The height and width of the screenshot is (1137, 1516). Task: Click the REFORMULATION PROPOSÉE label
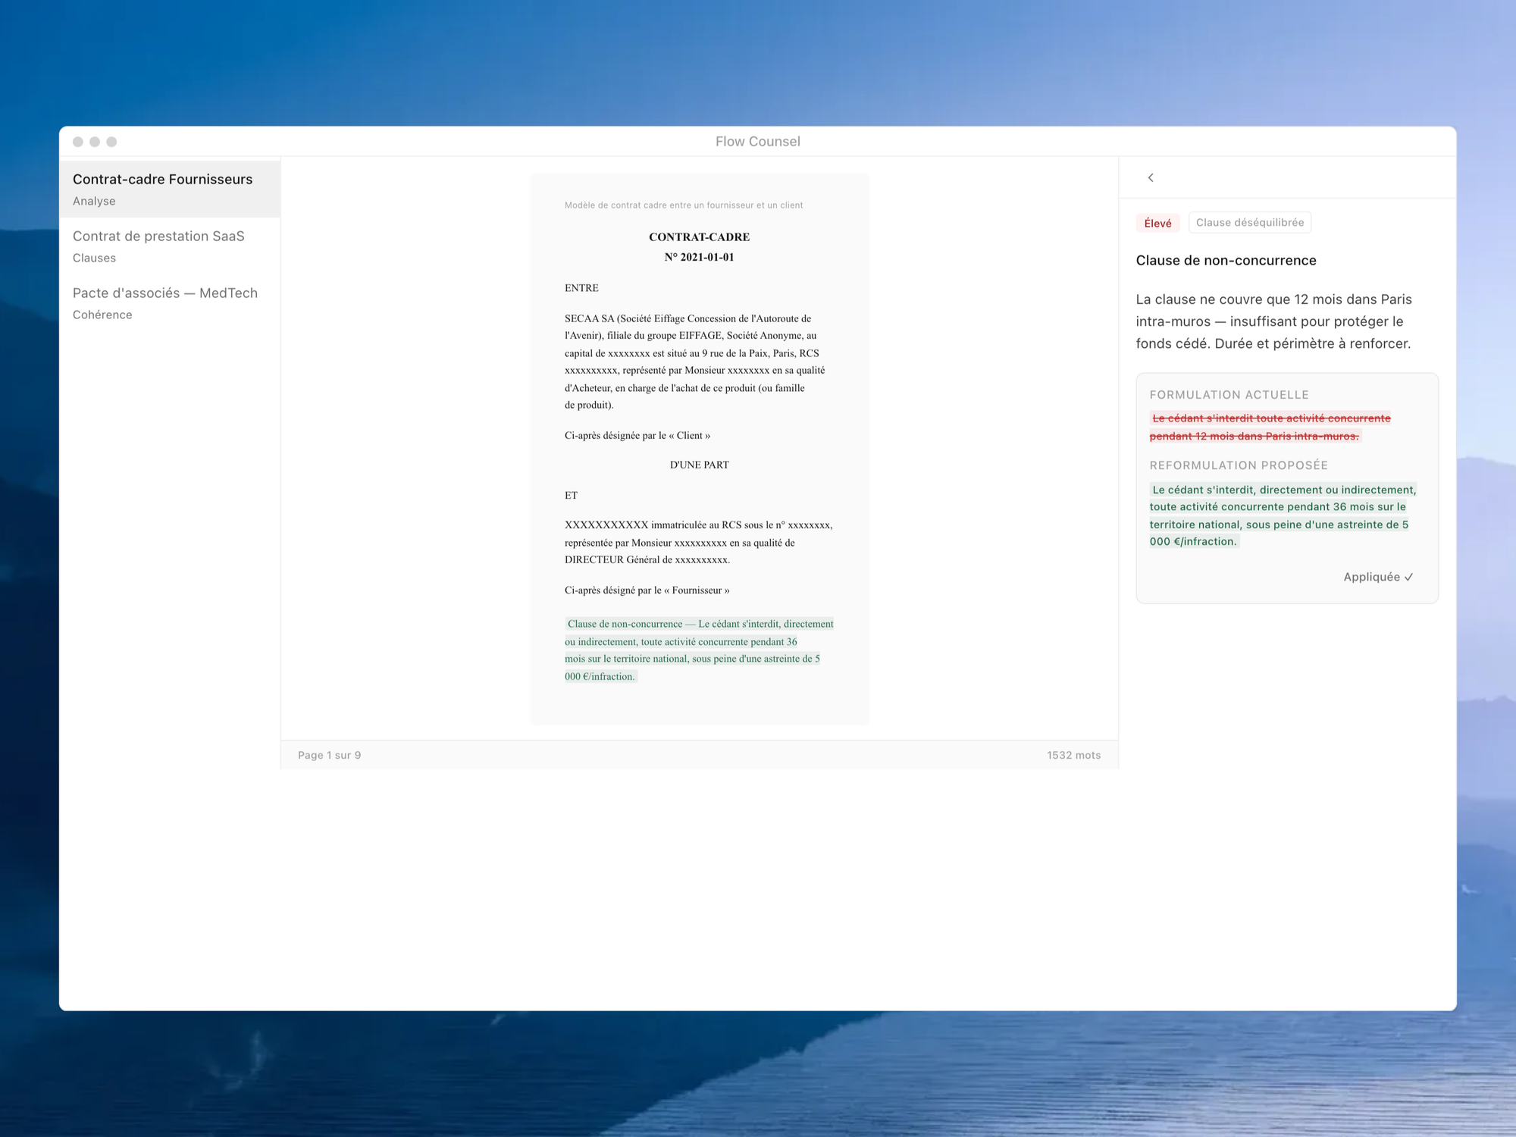(x=1239, y=465)
